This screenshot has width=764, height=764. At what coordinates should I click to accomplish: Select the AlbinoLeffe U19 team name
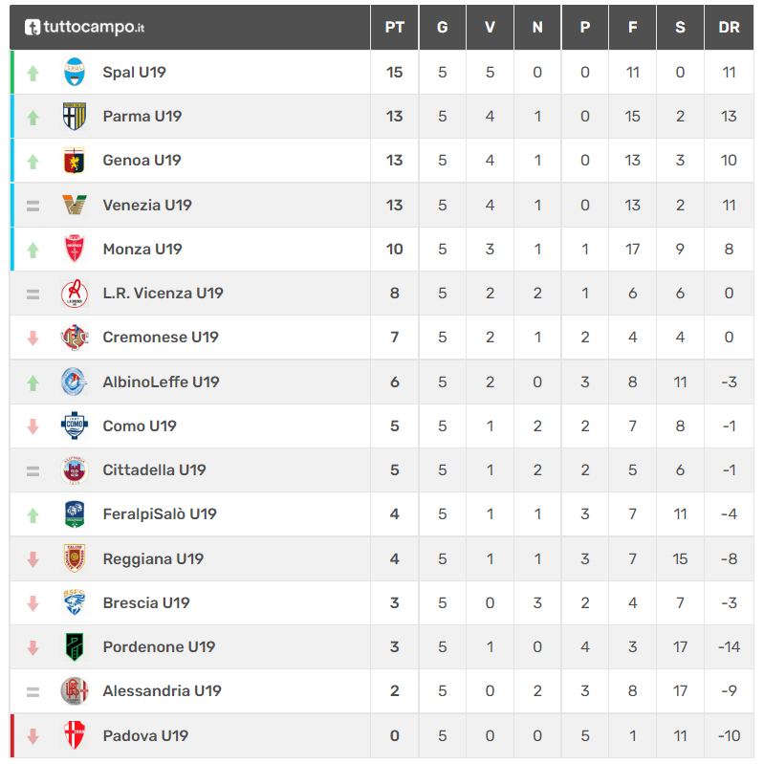[x=161, y=382]
